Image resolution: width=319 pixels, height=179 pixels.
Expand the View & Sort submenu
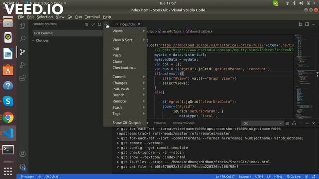[x=125, y=40]
